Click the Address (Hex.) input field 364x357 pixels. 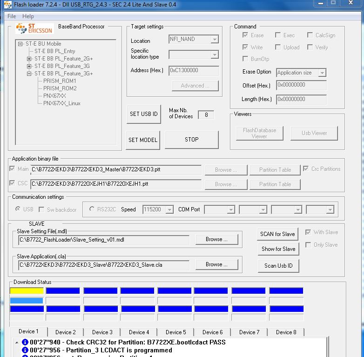(194, 70)
